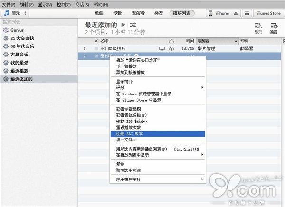The width and height of the screenshot is (285, 207).
Task: Select the 90 年代音乐 playlist
Action: [39, 47]
